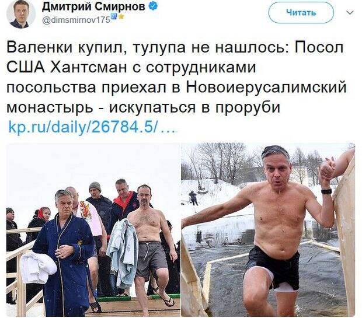Expand the tweet options chevron
This screenshot has width=362, height=318.
tap(350, 12)
